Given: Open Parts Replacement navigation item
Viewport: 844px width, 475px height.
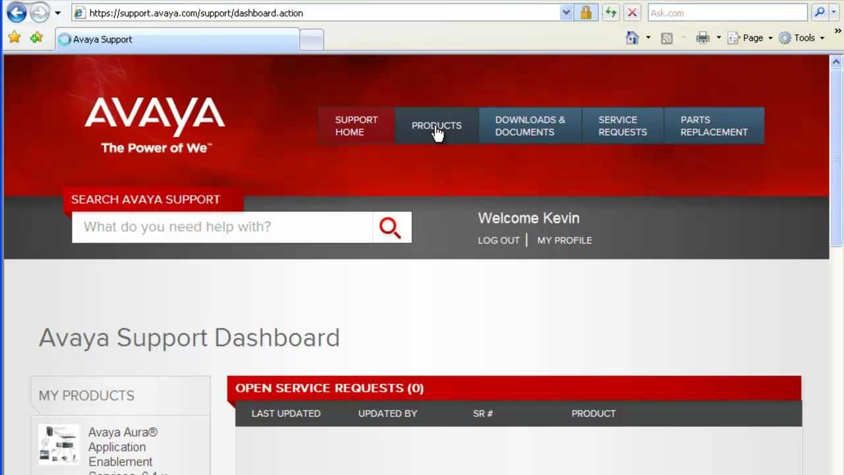Looking at the screenshot, I should tap(714, 125).
